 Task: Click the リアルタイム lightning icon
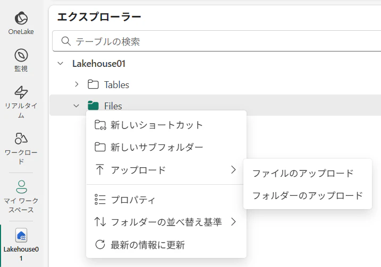pos(21,92)
